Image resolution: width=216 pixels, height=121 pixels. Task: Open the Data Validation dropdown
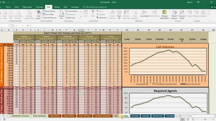tap(135, 17)
